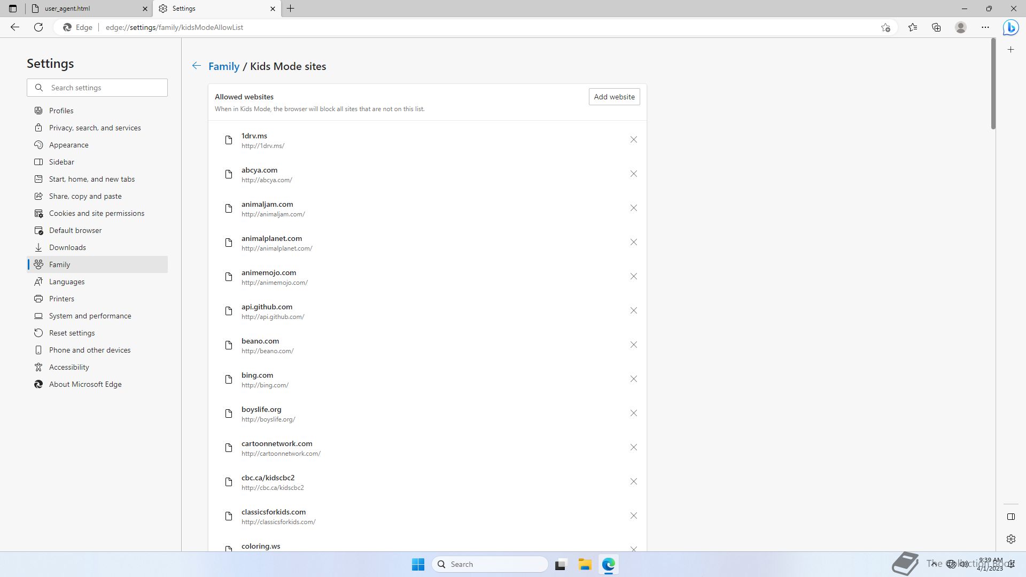Click the address bar URL
This screenshot has width=1026, height=577.
tap(174, 27)
